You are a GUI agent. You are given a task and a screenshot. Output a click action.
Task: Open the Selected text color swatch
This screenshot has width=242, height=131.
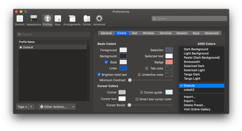point(169,56)
